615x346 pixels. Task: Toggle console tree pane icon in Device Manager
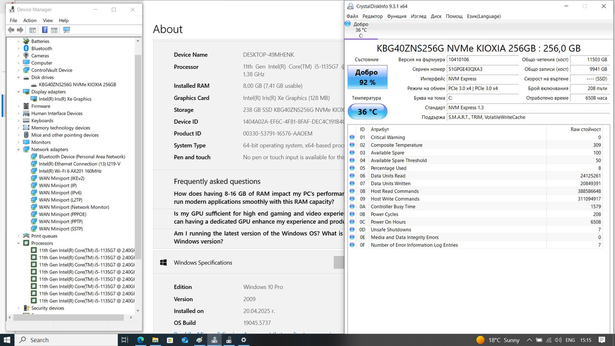(x=33, y=30)
